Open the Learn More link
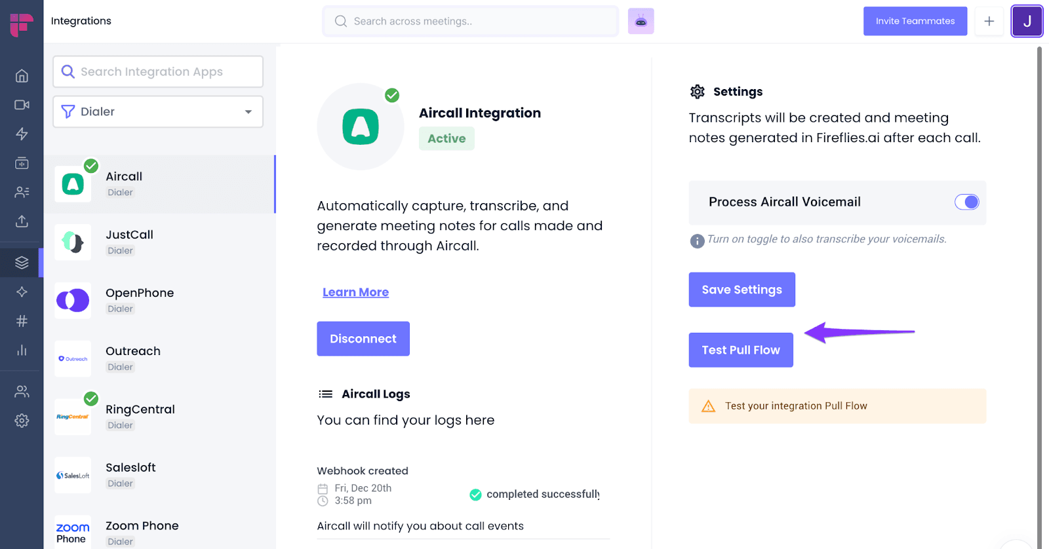This screenshot has height=549, width=1049. (x=355, y=292)
